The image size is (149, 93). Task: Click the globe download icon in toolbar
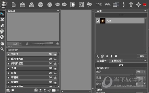point(50,4)
